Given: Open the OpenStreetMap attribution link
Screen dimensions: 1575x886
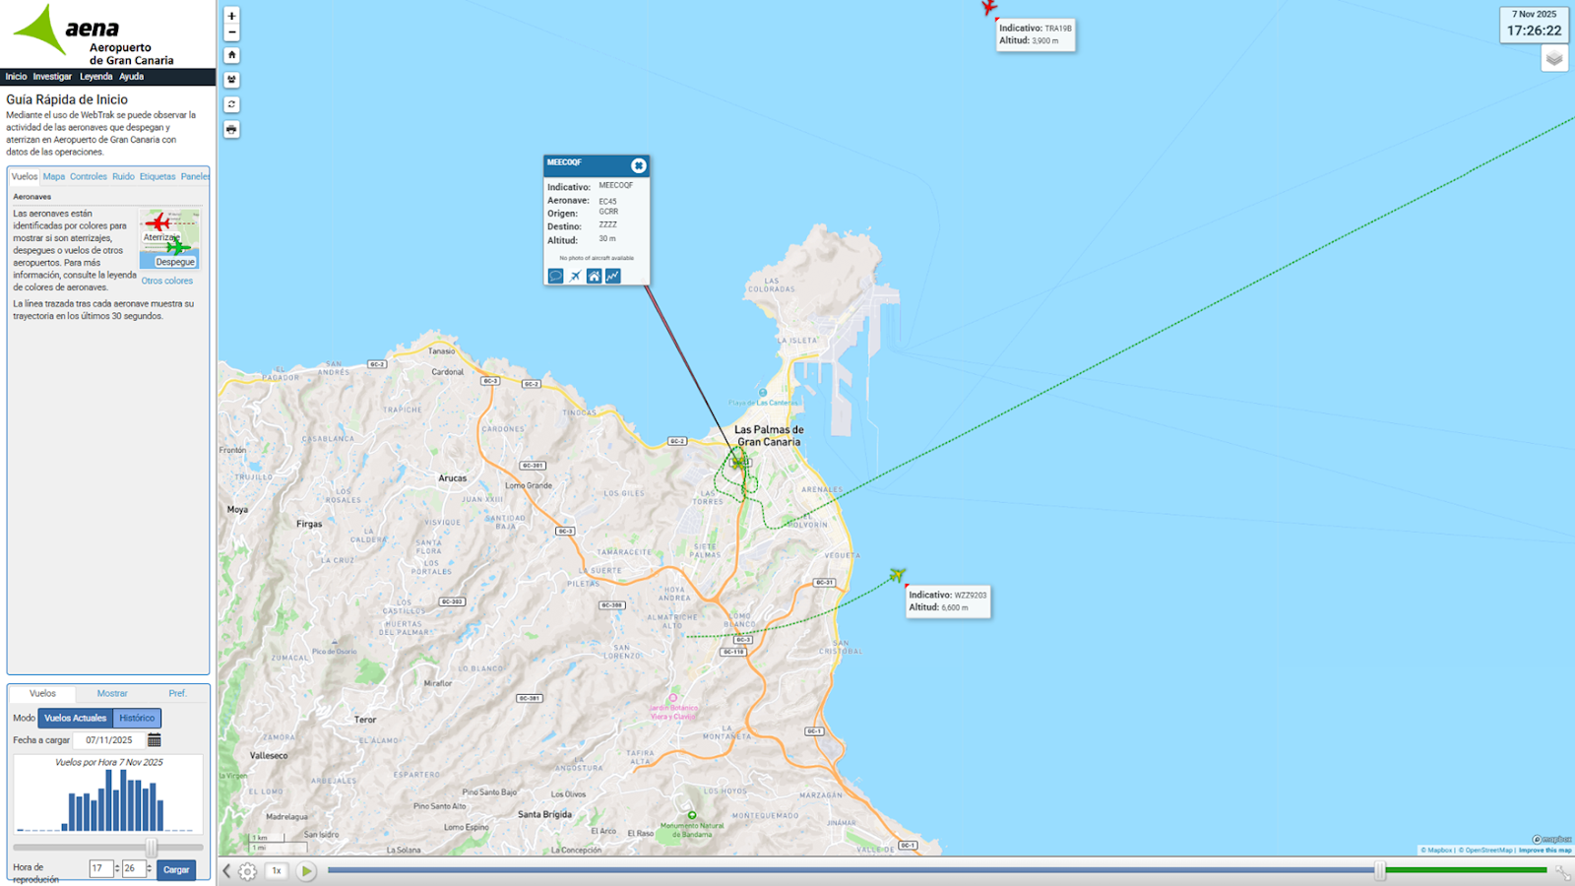Looking at the screenshot, I should point(1486,851).
